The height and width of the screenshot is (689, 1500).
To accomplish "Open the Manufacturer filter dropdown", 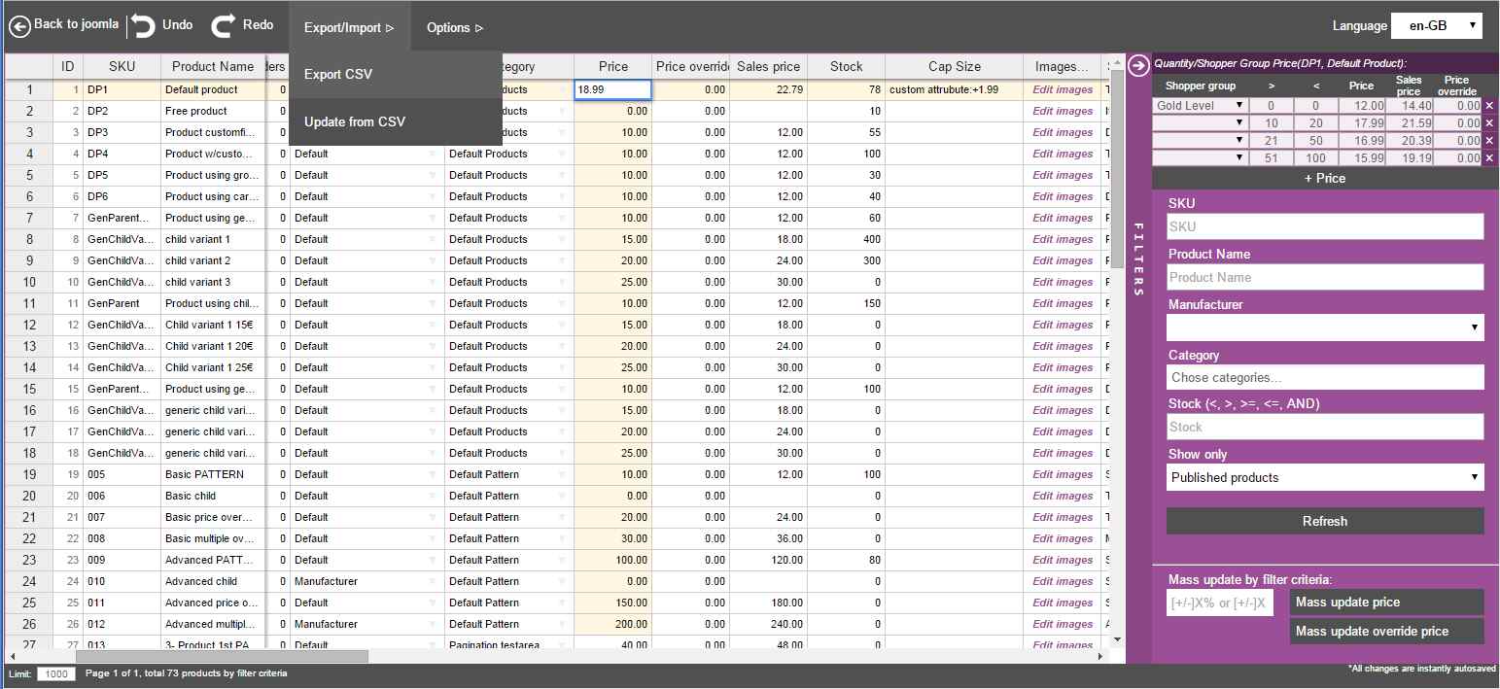I will 1324,327.
